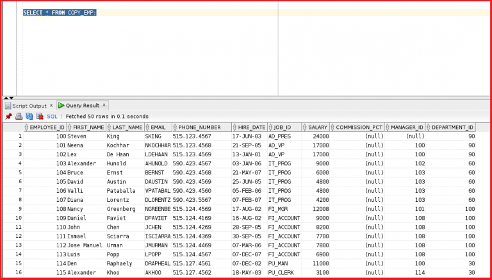Sort by the LAST_NAME column header
Image resolution: width=492 pixels, height=280 pixels.
pyautogui.click(x=125, y=128)
